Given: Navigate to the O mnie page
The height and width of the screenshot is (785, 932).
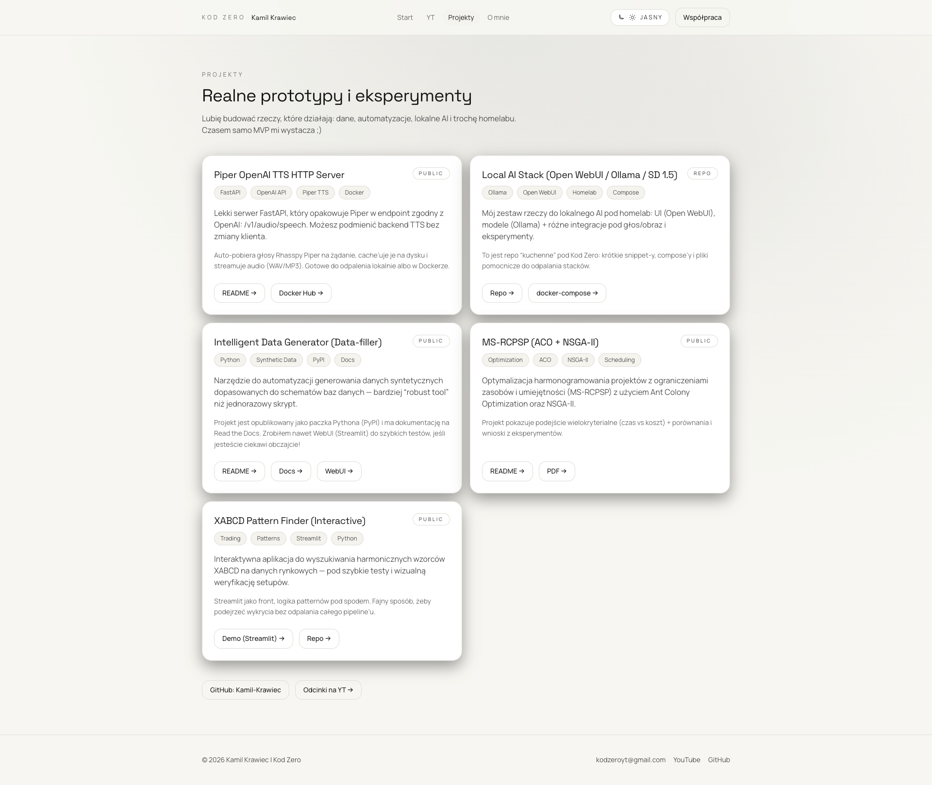Looking at the screenshot, I should (x=498, y=17).
